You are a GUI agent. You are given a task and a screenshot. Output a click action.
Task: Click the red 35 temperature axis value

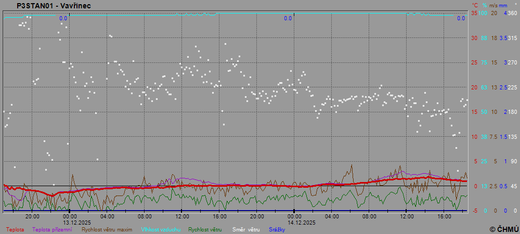point(474,13)
